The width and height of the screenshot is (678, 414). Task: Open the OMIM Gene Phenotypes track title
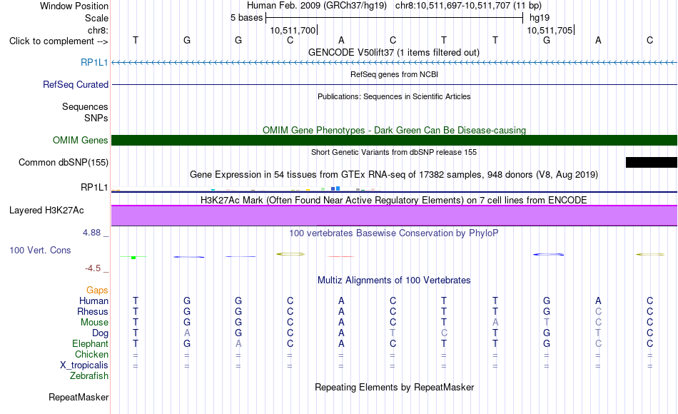coord(394,130)
